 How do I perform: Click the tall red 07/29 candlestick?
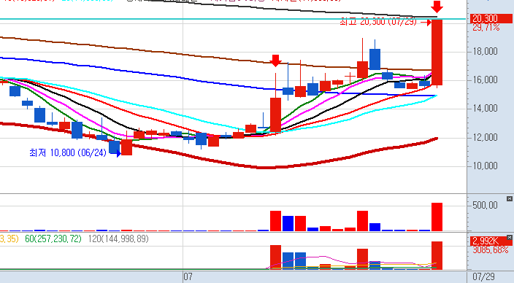(x=437, y=53)
